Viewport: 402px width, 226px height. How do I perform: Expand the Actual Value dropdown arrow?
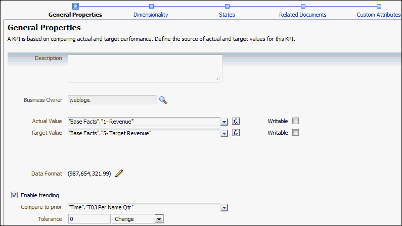tap(224, 122)
